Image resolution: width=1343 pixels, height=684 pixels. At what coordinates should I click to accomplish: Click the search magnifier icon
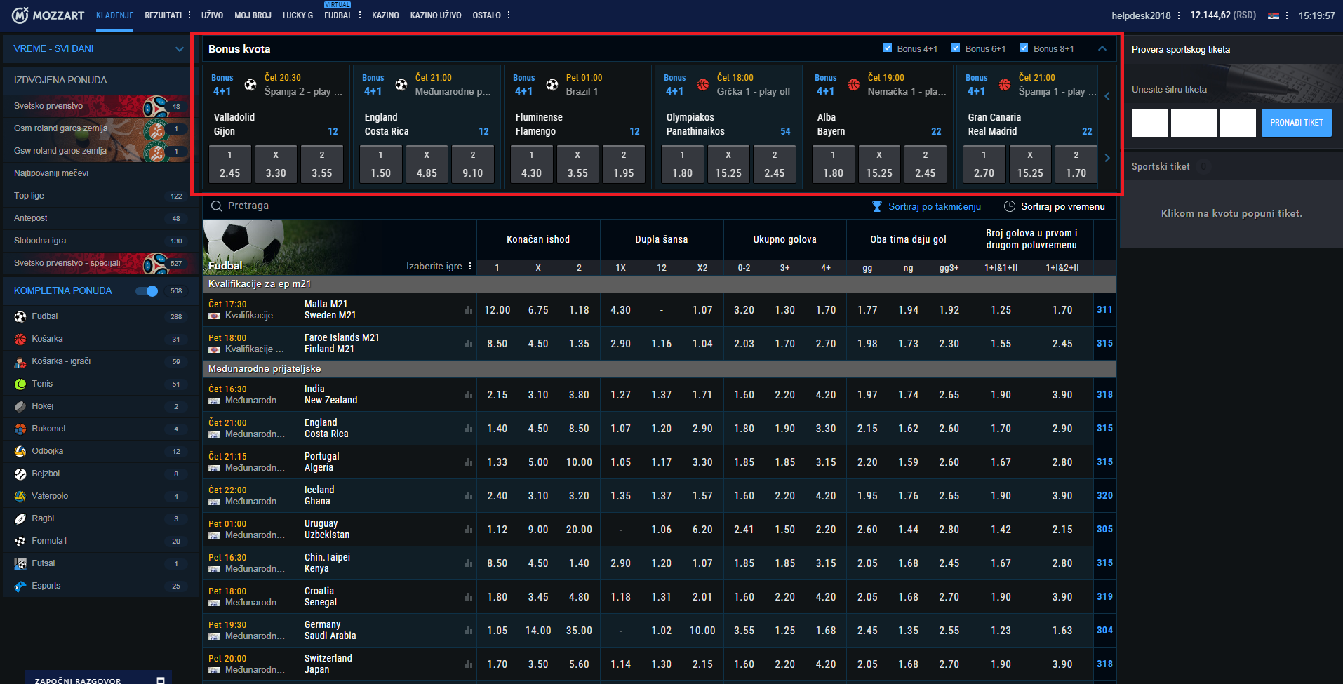point(216,206)
